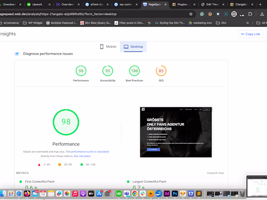The width and height of the screenshot is (267, 200).
Task: Toggle the bookmark star in the address bar
Action: [191, 14]
